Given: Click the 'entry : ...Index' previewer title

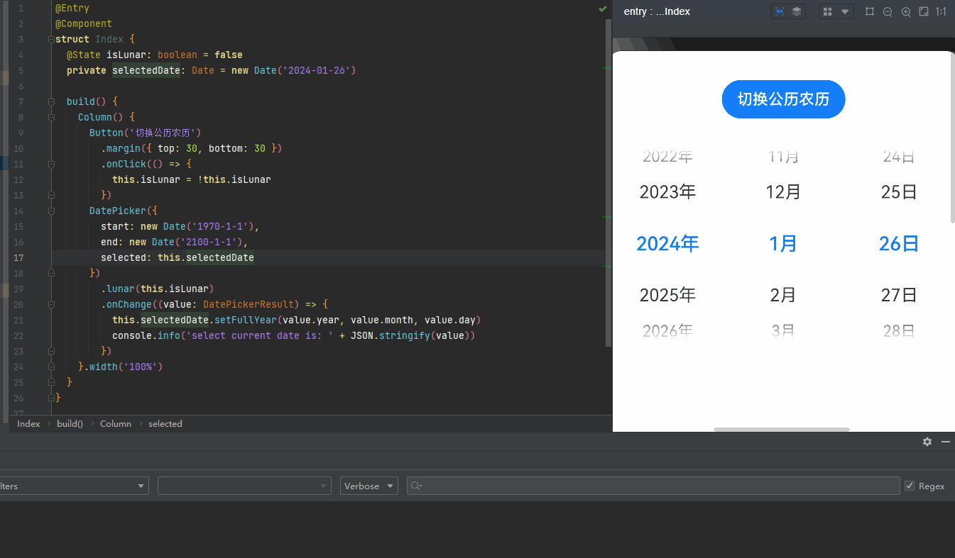Looking at the screenshot, I should tap(657, 11).
